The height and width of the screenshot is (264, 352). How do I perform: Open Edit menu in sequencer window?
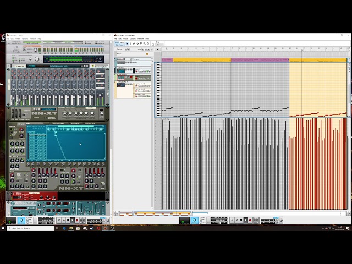(x=120, y=38)
